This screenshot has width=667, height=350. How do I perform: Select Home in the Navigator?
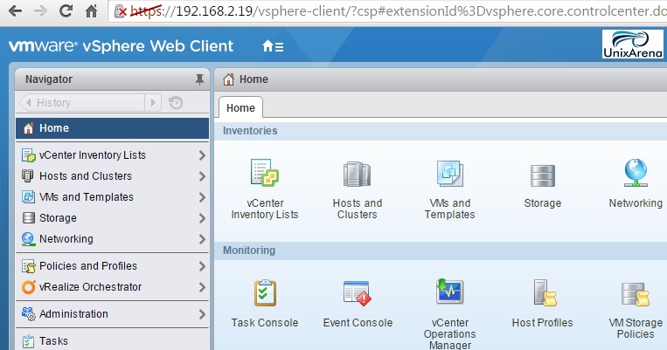point(112,128)
